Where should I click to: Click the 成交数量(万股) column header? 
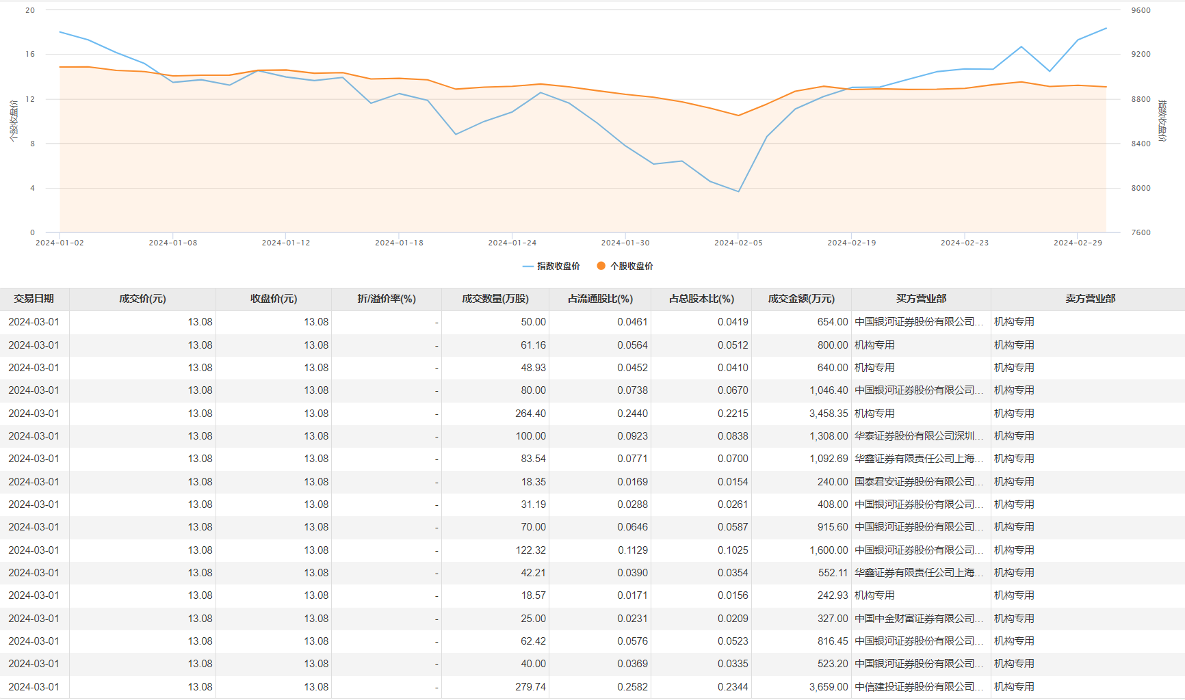[x=495, y=299]
